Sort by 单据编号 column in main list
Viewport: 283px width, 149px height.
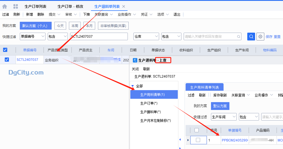[30, 50]
